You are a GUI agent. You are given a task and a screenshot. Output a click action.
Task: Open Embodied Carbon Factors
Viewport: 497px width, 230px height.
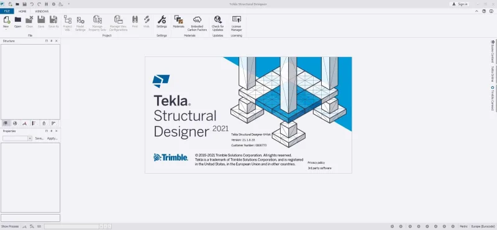pyautogui.click(x=197, y=24)
